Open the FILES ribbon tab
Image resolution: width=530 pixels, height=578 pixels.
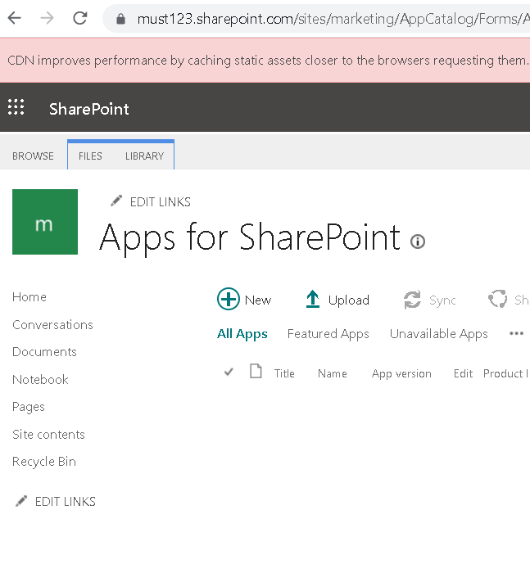(x=90, y=156)
